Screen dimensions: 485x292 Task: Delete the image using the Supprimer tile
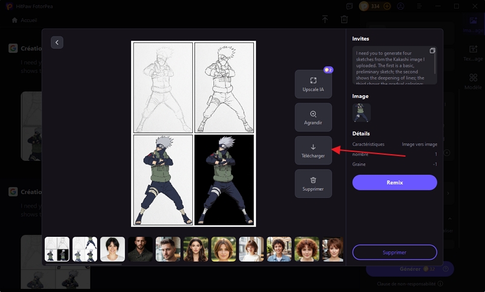313,183
